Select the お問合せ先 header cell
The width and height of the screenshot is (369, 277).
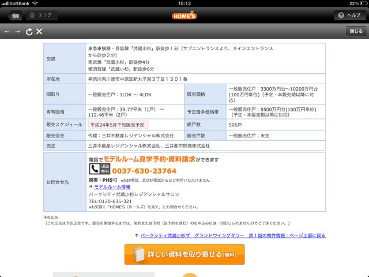(x=65, y=182)
